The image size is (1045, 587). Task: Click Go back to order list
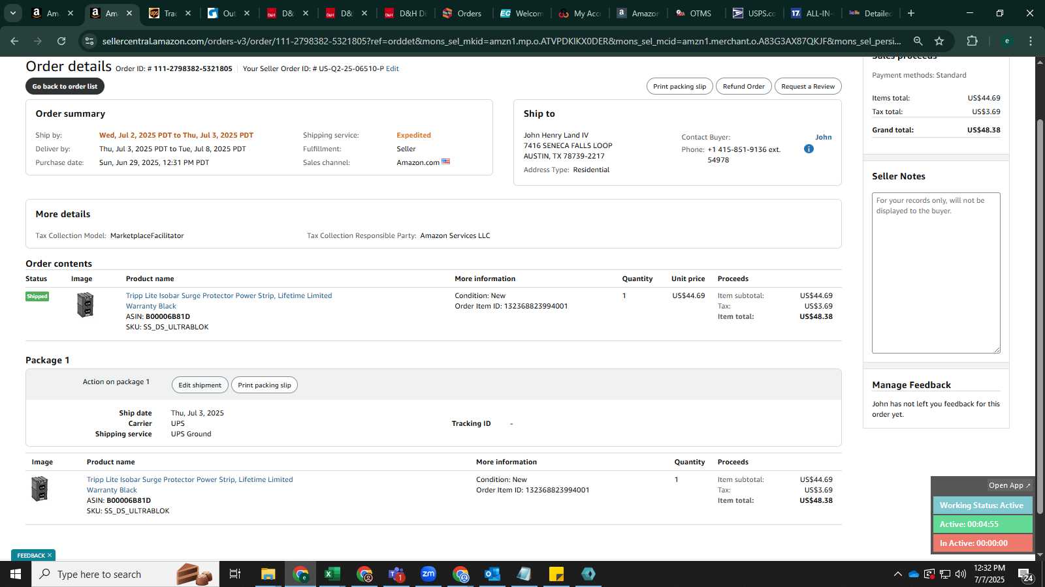click(x=65, y=86)
